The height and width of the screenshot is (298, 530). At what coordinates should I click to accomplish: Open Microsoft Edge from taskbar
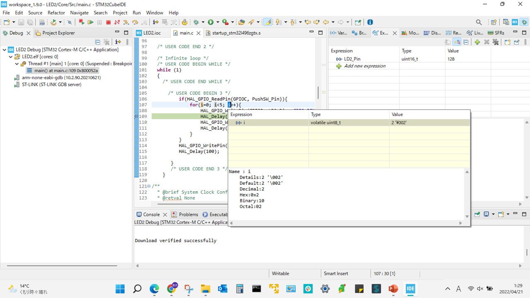[x=154, y=288]
